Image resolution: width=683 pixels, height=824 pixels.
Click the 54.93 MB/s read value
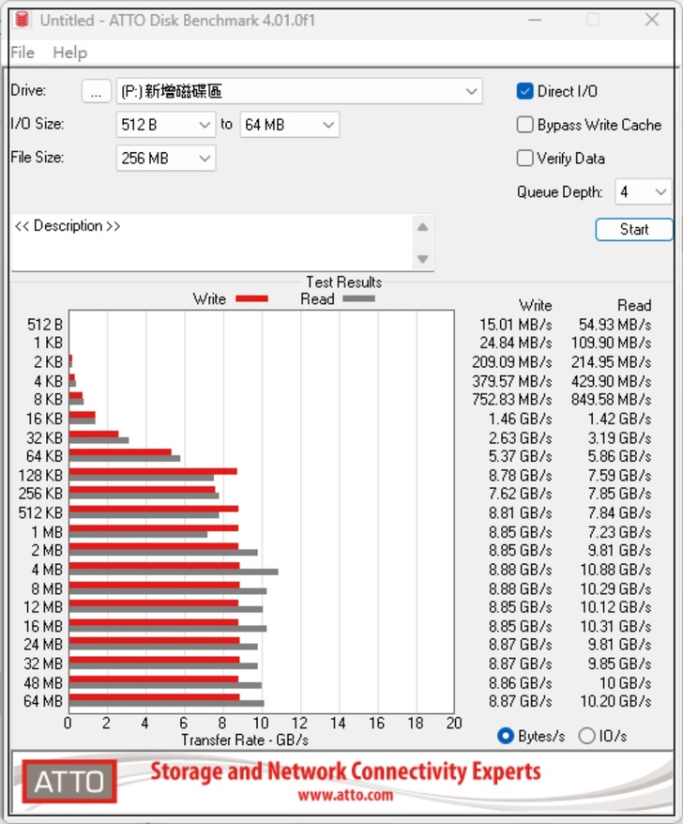(615, 325)
